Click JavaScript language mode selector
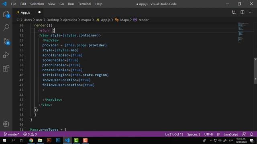Viewport: 257px width, 144px height. point(231,134)
